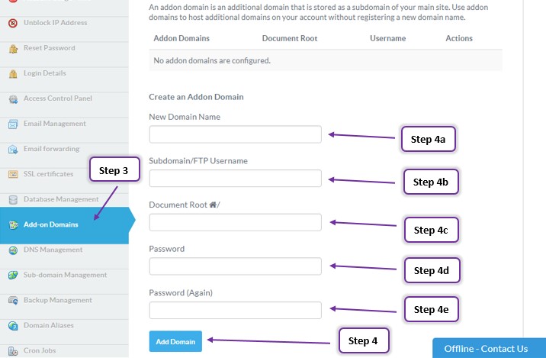
Task: Click the Reset Password padlock icon
Action: coord(13,49)
